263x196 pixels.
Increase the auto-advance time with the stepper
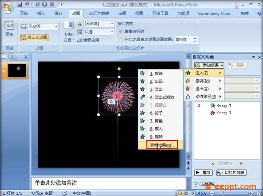tap(195, 38)
